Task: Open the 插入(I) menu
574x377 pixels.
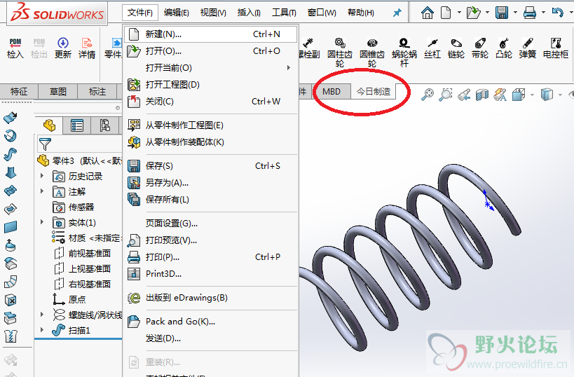Action: pos(249,13)
